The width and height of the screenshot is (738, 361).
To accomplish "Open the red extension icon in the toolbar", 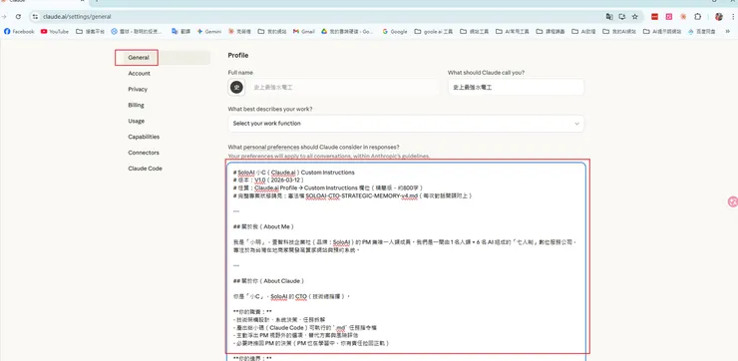I will pyautogui.click(x=654, y=17).
